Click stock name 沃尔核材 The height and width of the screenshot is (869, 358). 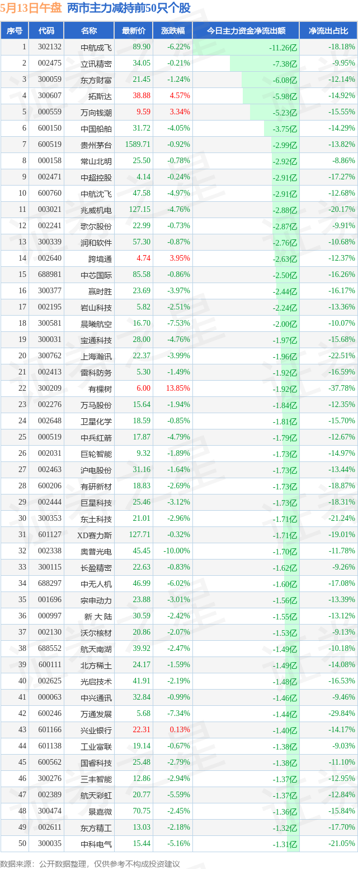[x=96, y=632]
